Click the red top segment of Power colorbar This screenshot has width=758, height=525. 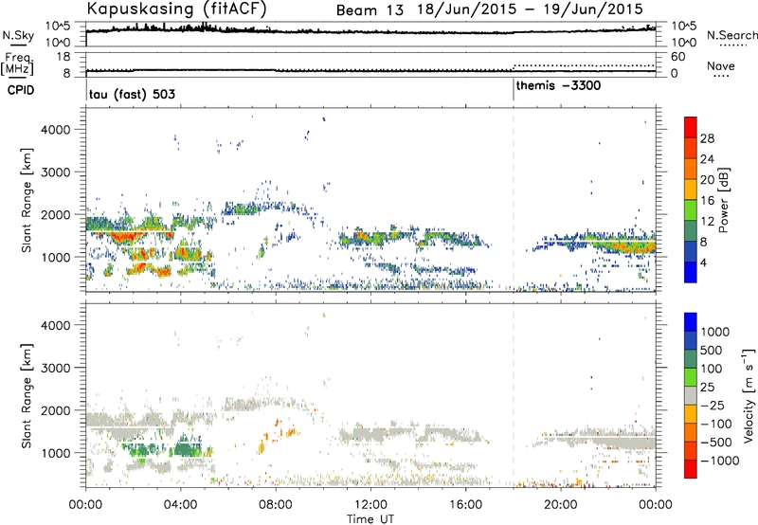[x=691, y=127]
